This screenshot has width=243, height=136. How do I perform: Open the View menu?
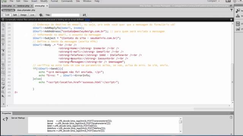coord(26,1)
